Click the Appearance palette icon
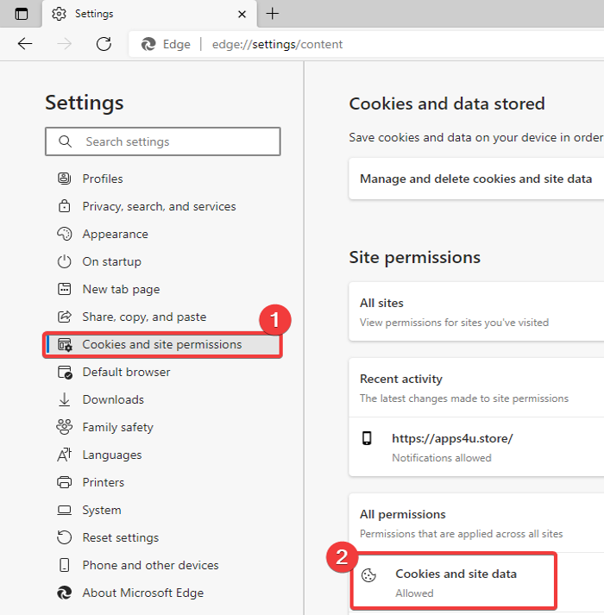Screen dimensions: 604x615 coord(64,234)
